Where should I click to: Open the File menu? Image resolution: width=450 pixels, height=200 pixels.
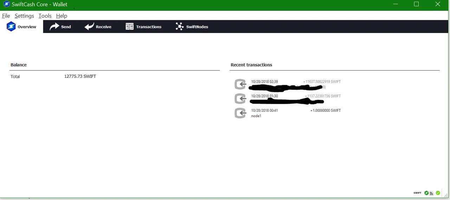pyautogui.click(x=6, y=16)
